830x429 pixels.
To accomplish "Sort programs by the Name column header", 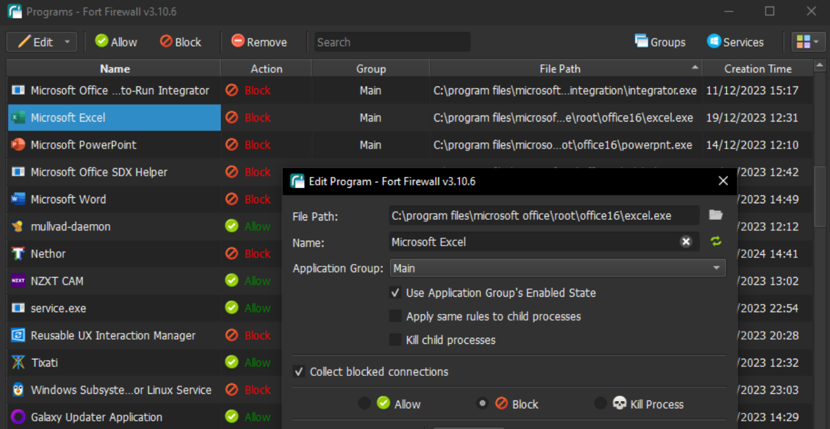I will point(114,69).
